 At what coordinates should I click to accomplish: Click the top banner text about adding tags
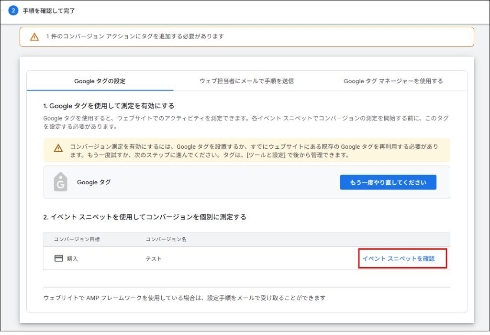135,36
